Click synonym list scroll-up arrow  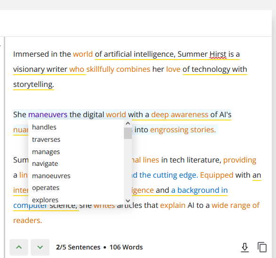pos(128,123)
